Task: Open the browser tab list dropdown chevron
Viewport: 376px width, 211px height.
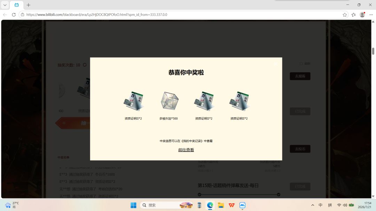Action: click(5, 5)
